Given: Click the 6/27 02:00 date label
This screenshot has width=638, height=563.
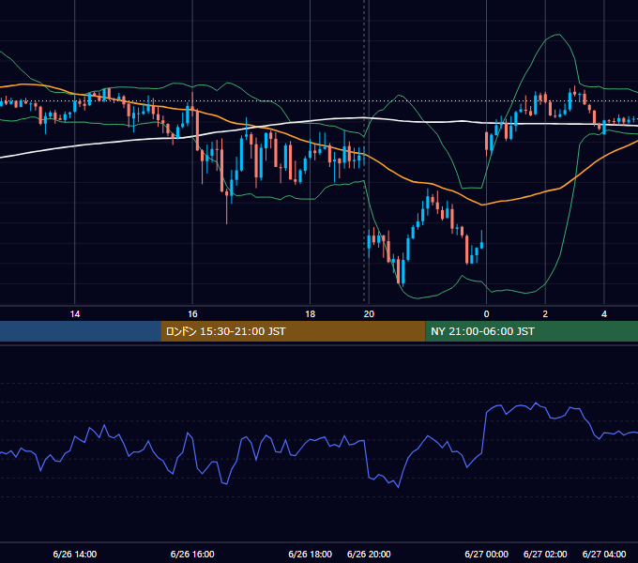Looking at the screenshot, I should [545, 554].
